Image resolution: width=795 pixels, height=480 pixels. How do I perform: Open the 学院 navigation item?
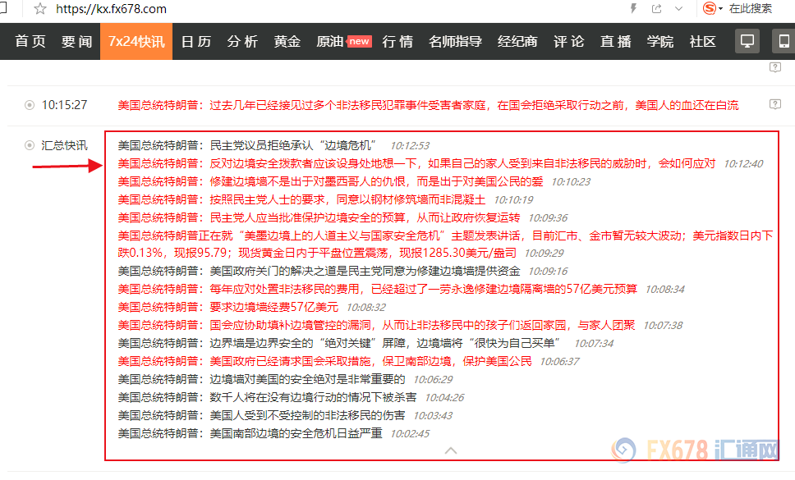[x=660, y=42]
